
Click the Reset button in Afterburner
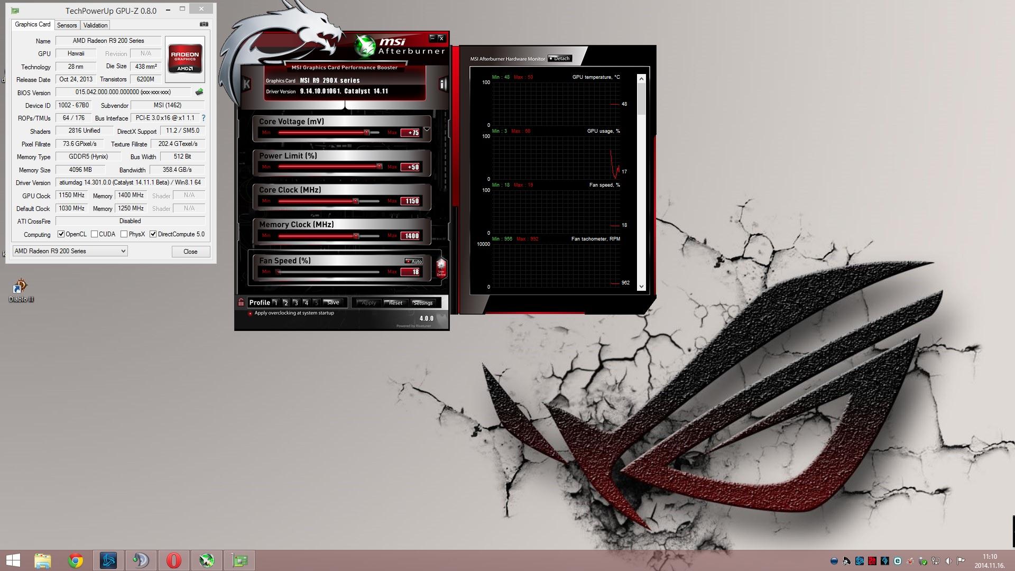(x=395, y=303)
